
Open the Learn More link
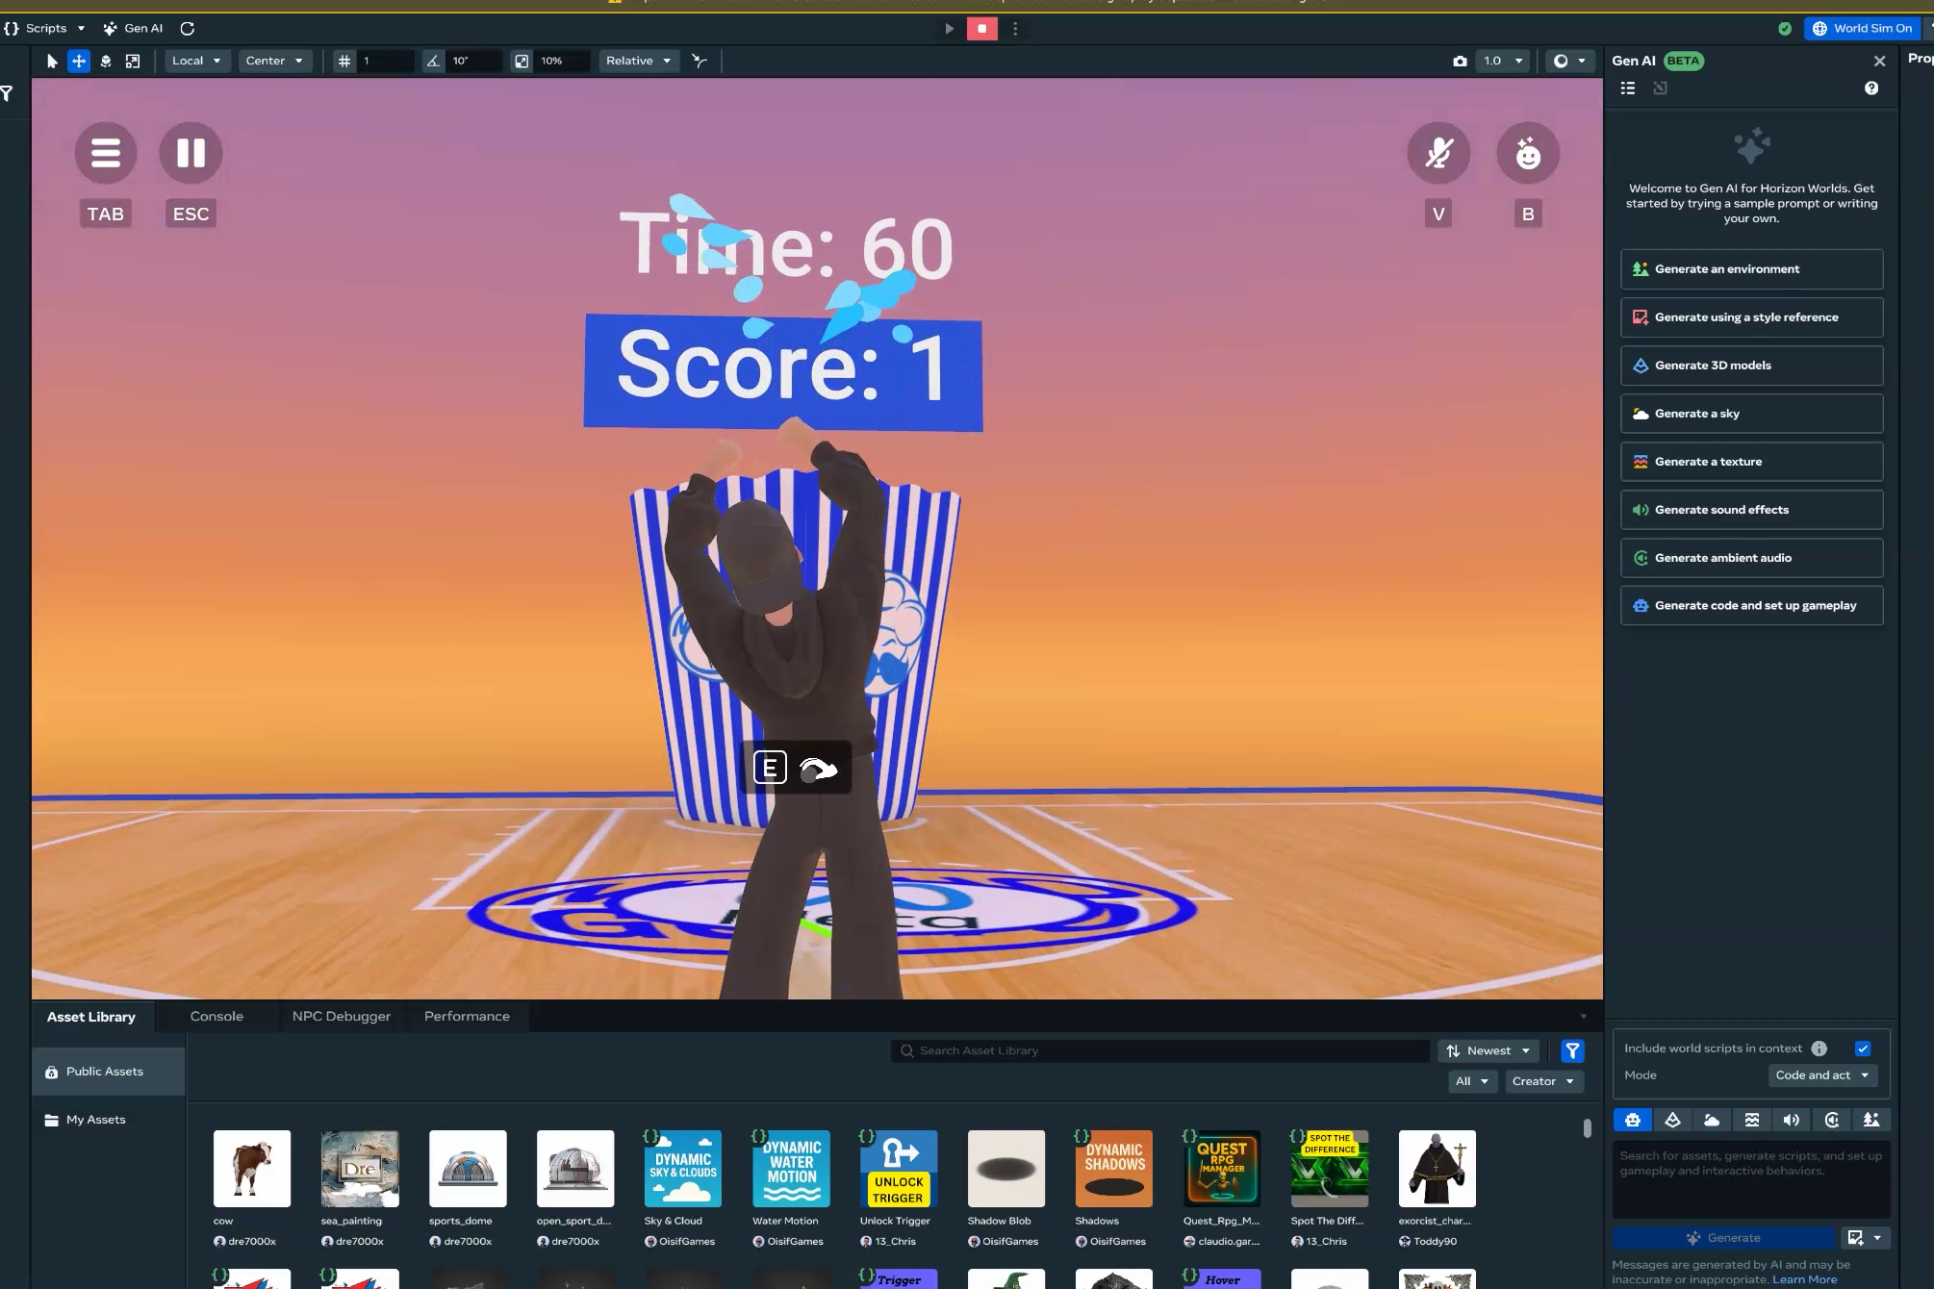coord(1804,1279)
